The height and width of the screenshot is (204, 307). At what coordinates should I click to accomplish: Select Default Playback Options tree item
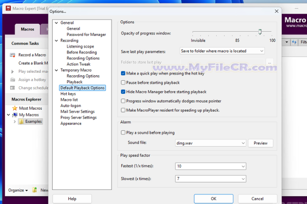82,88
